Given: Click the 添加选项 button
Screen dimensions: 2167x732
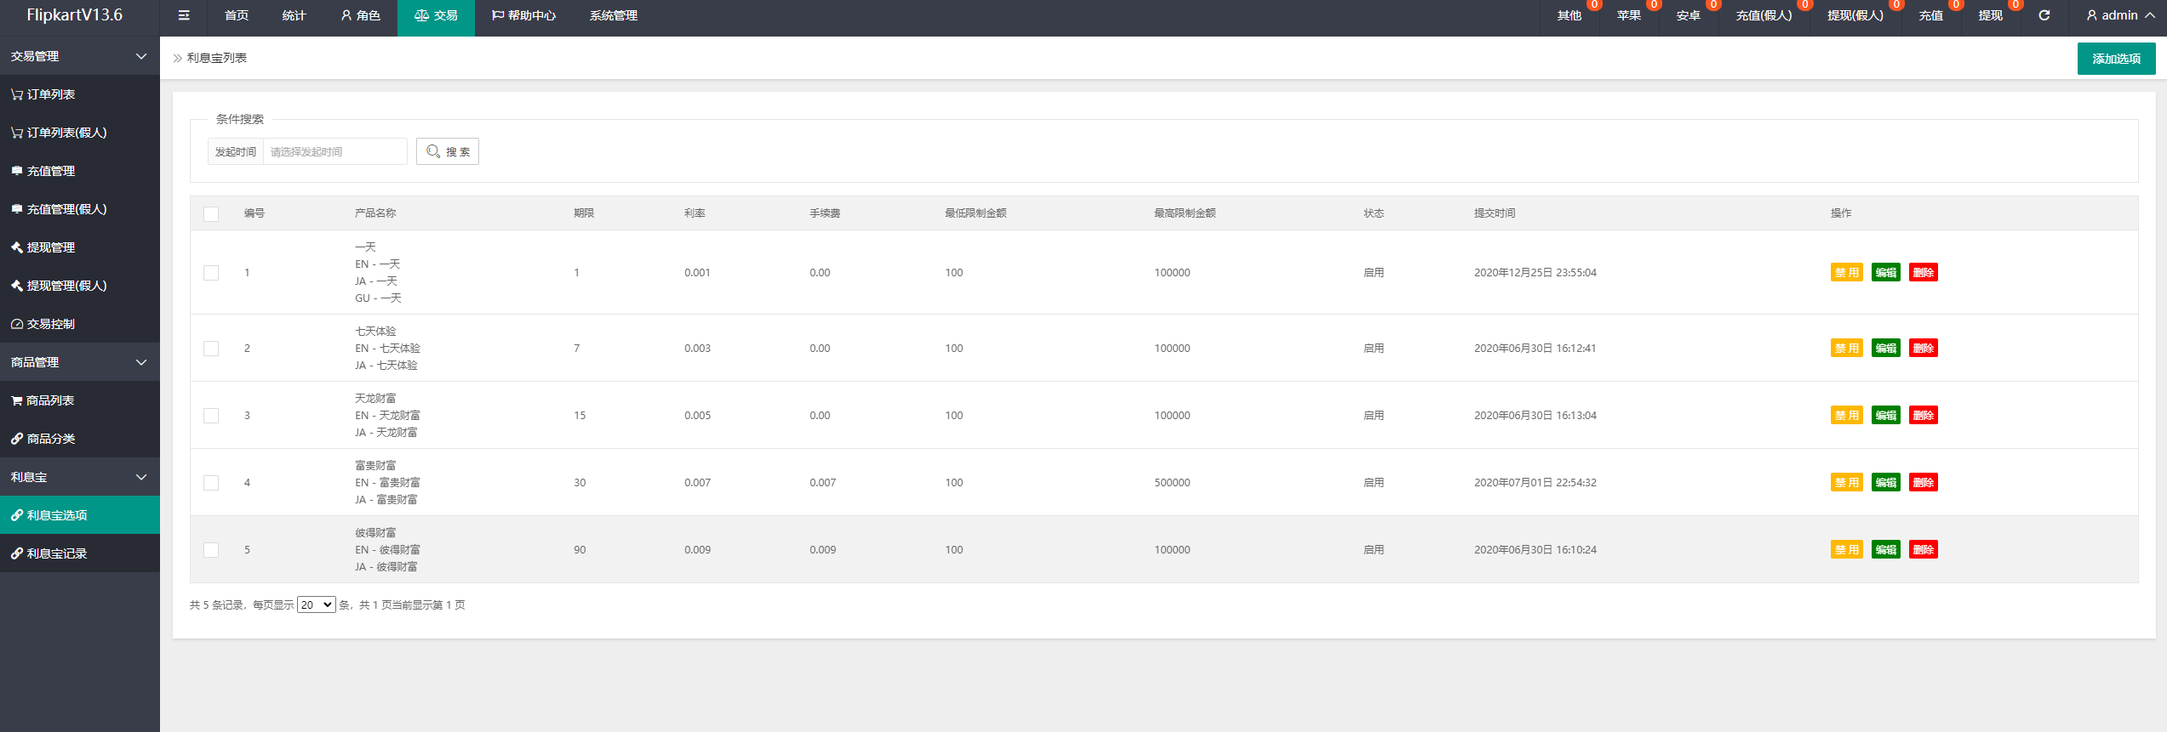Looking at the screenshot, I should click(2116, 59).
